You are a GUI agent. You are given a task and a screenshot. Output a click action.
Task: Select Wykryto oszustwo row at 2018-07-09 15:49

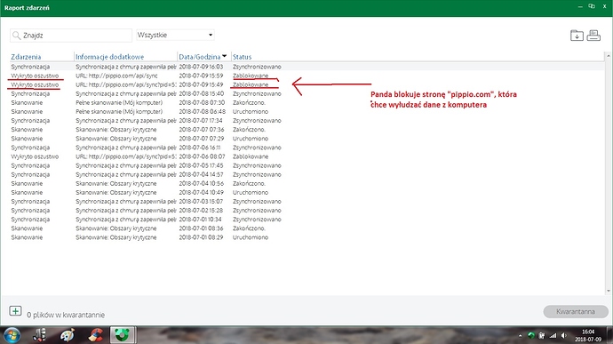[306, 84]
